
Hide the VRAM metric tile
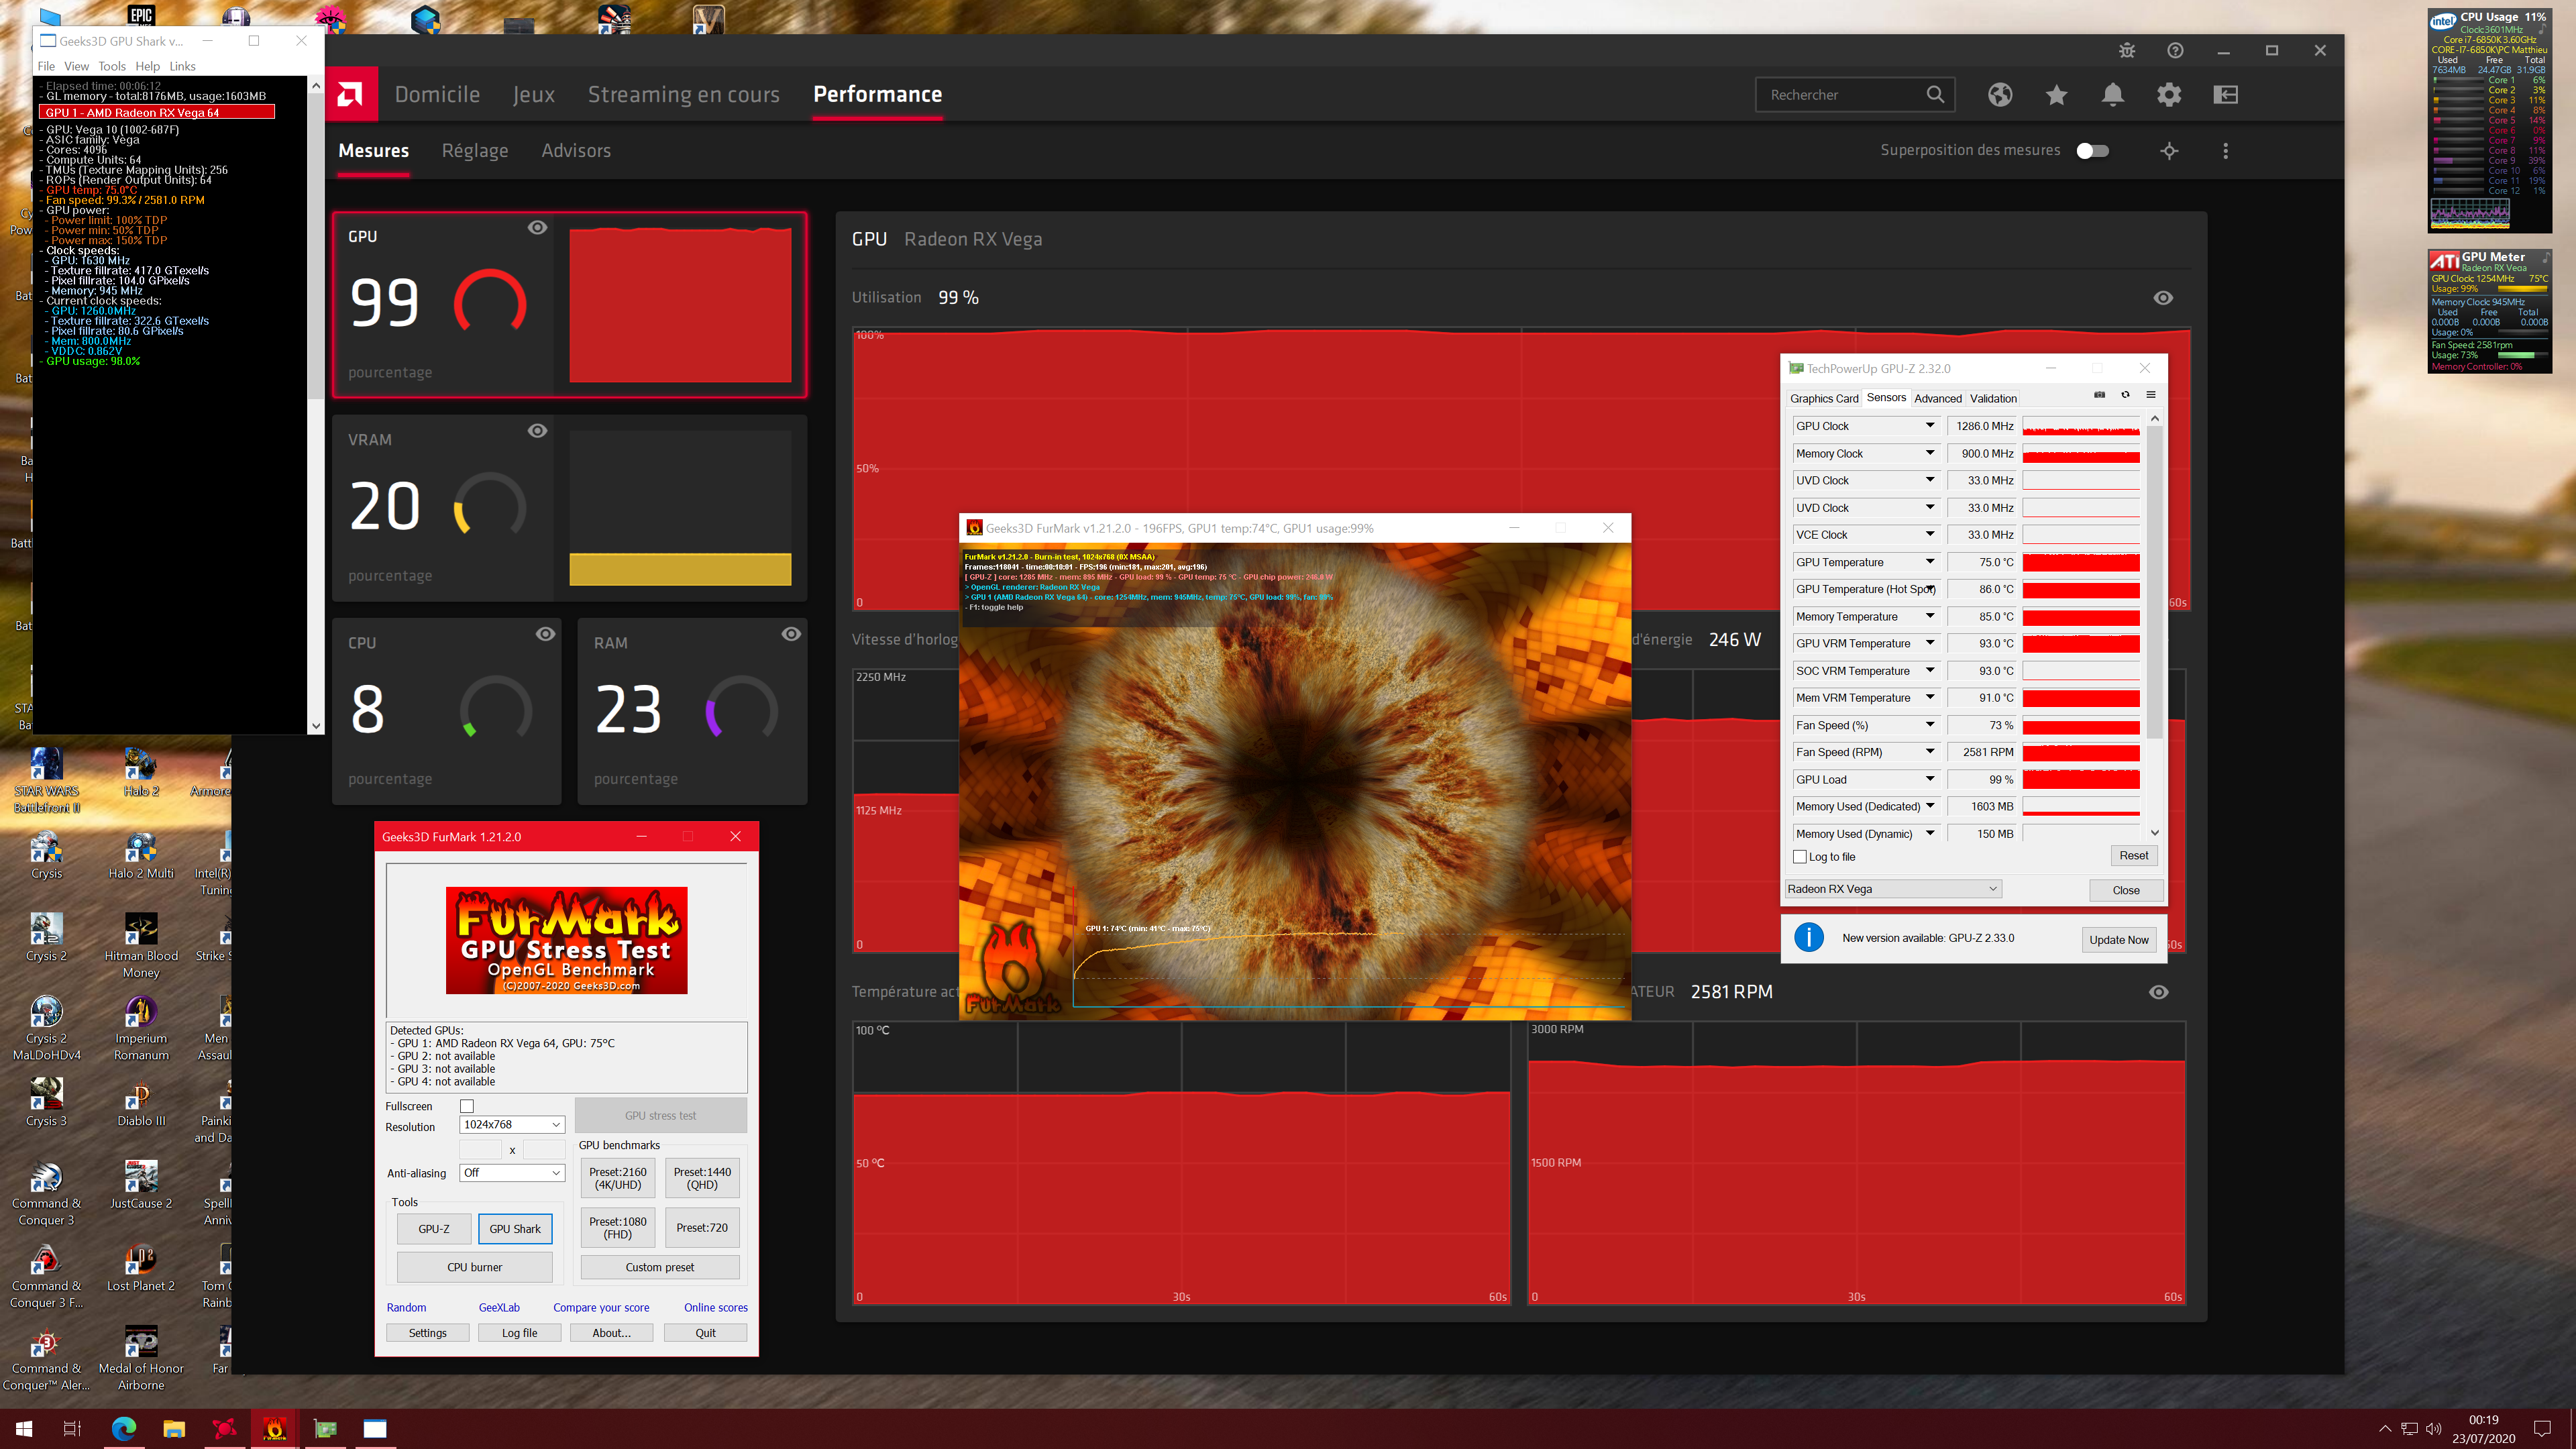click(x=537, y=431)
